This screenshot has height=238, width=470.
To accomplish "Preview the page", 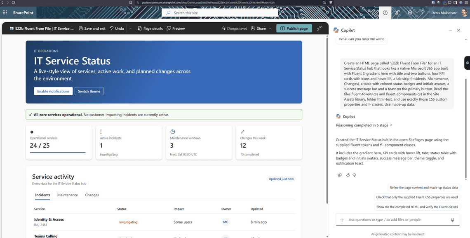I will coord(176,28).
